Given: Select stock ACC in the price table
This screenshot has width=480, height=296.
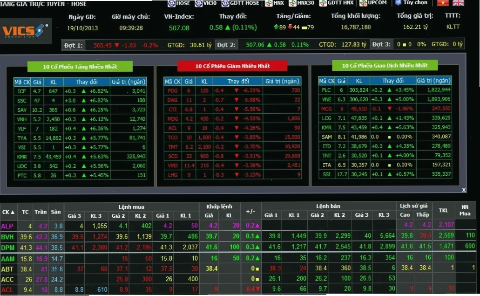Looking at the screenshot, I should 7,280.
